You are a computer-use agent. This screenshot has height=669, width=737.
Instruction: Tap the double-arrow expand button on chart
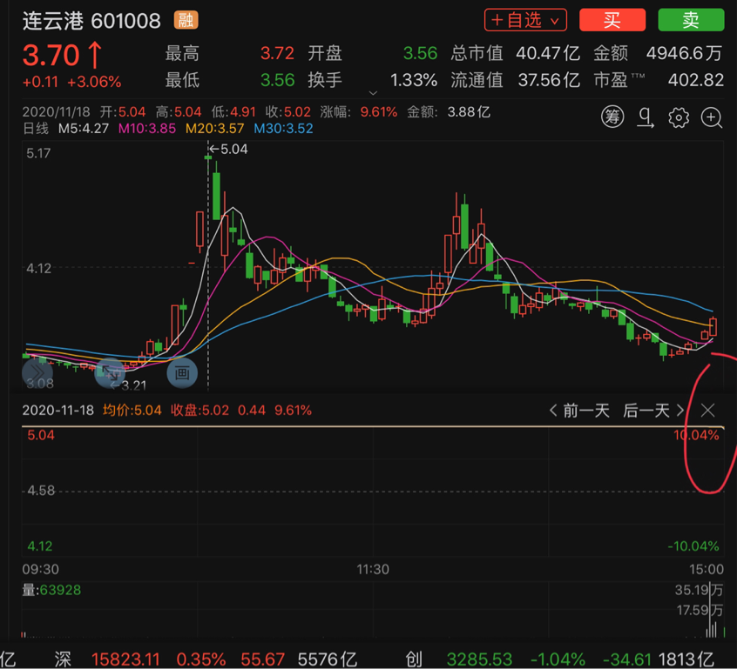click(37, 372)
